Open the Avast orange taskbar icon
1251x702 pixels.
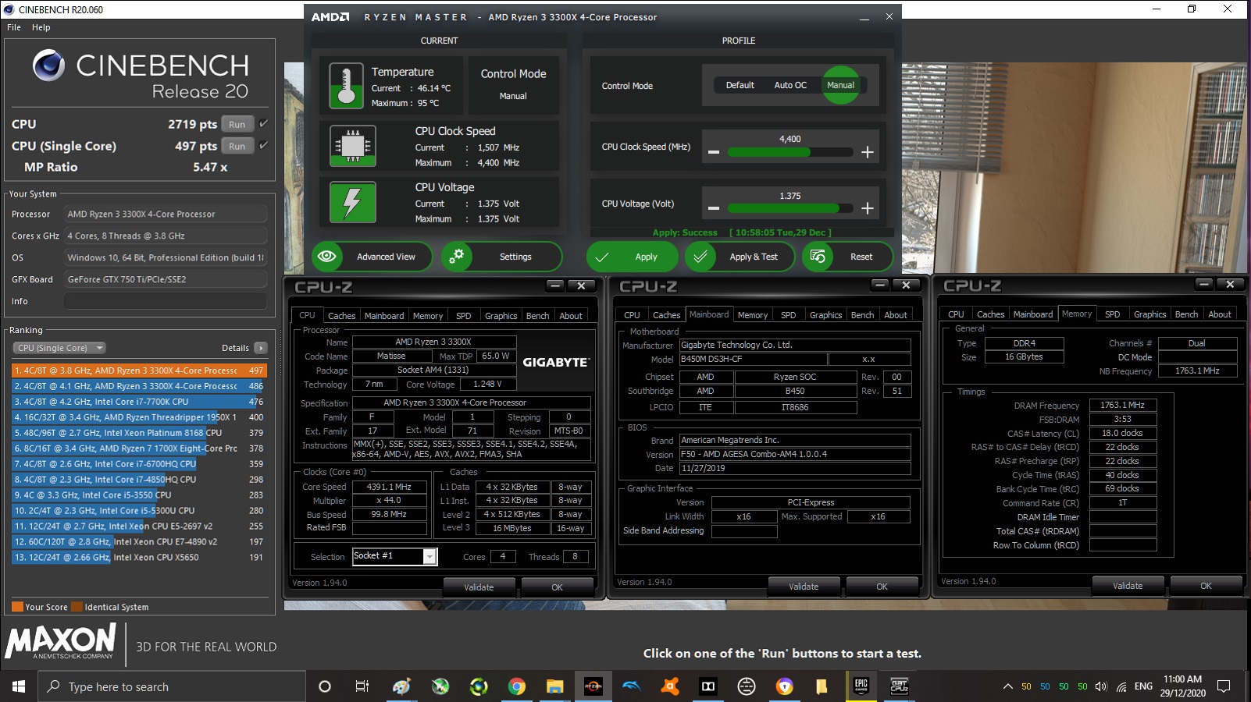coord(669,686)
